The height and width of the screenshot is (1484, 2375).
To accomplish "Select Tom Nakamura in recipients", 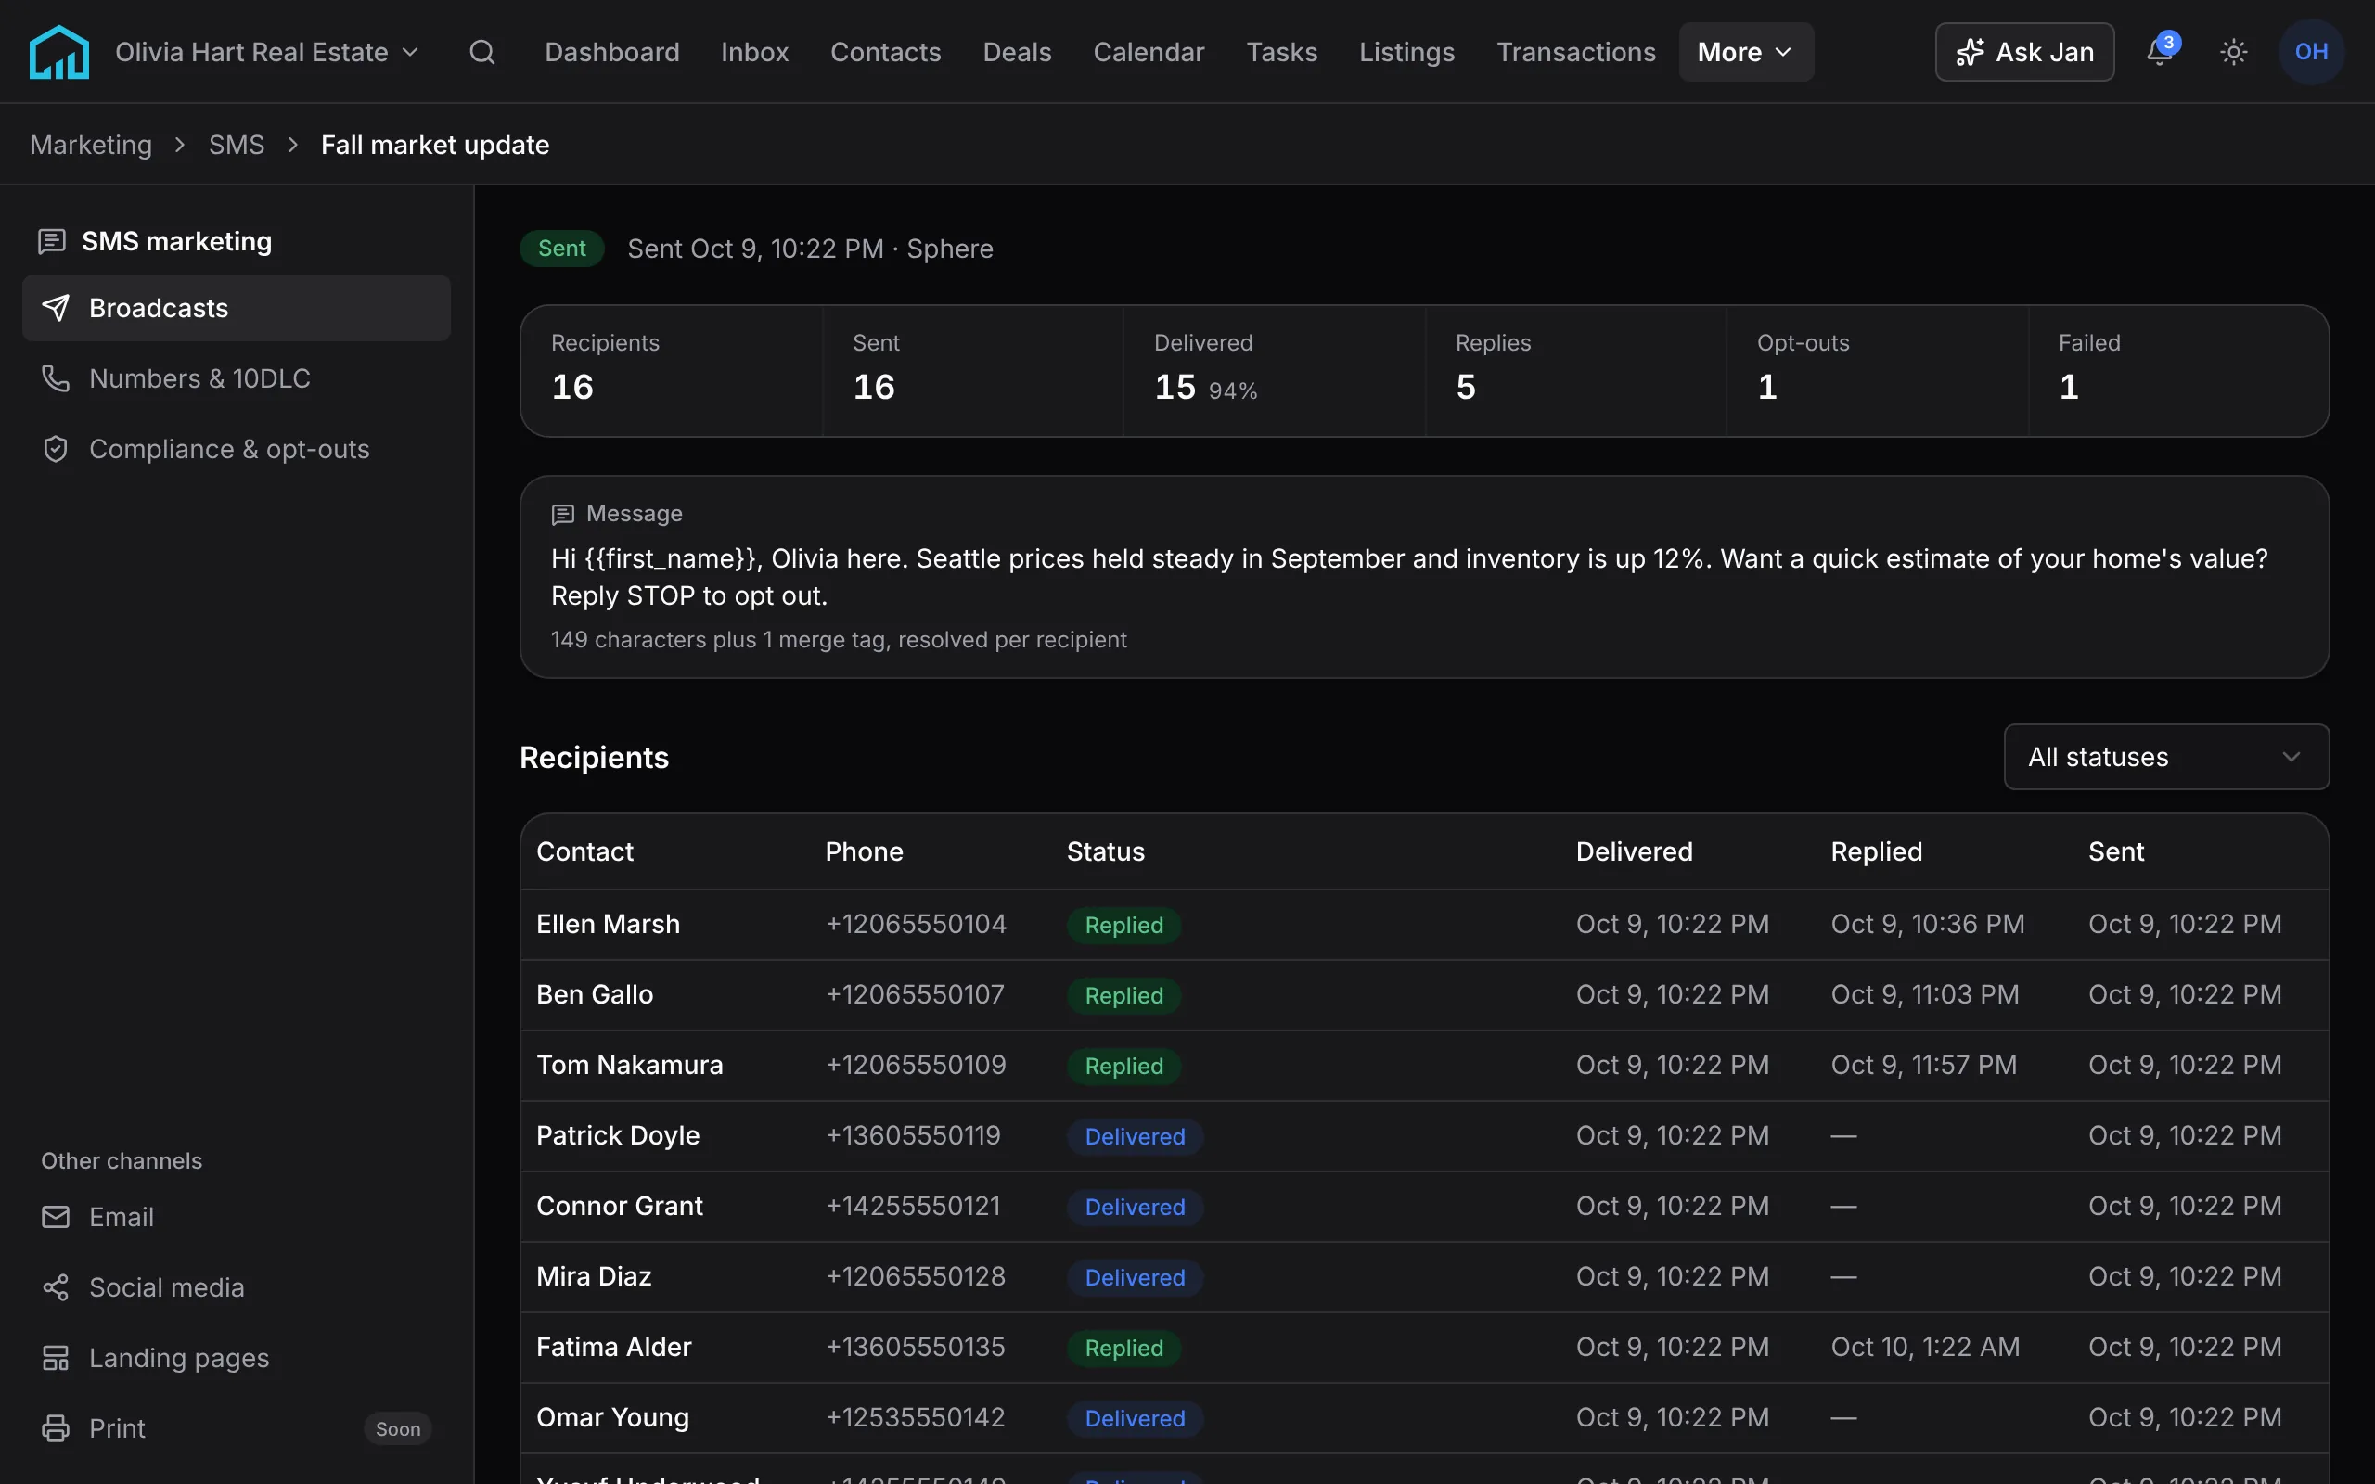I will click(x=1424, y=1065).
